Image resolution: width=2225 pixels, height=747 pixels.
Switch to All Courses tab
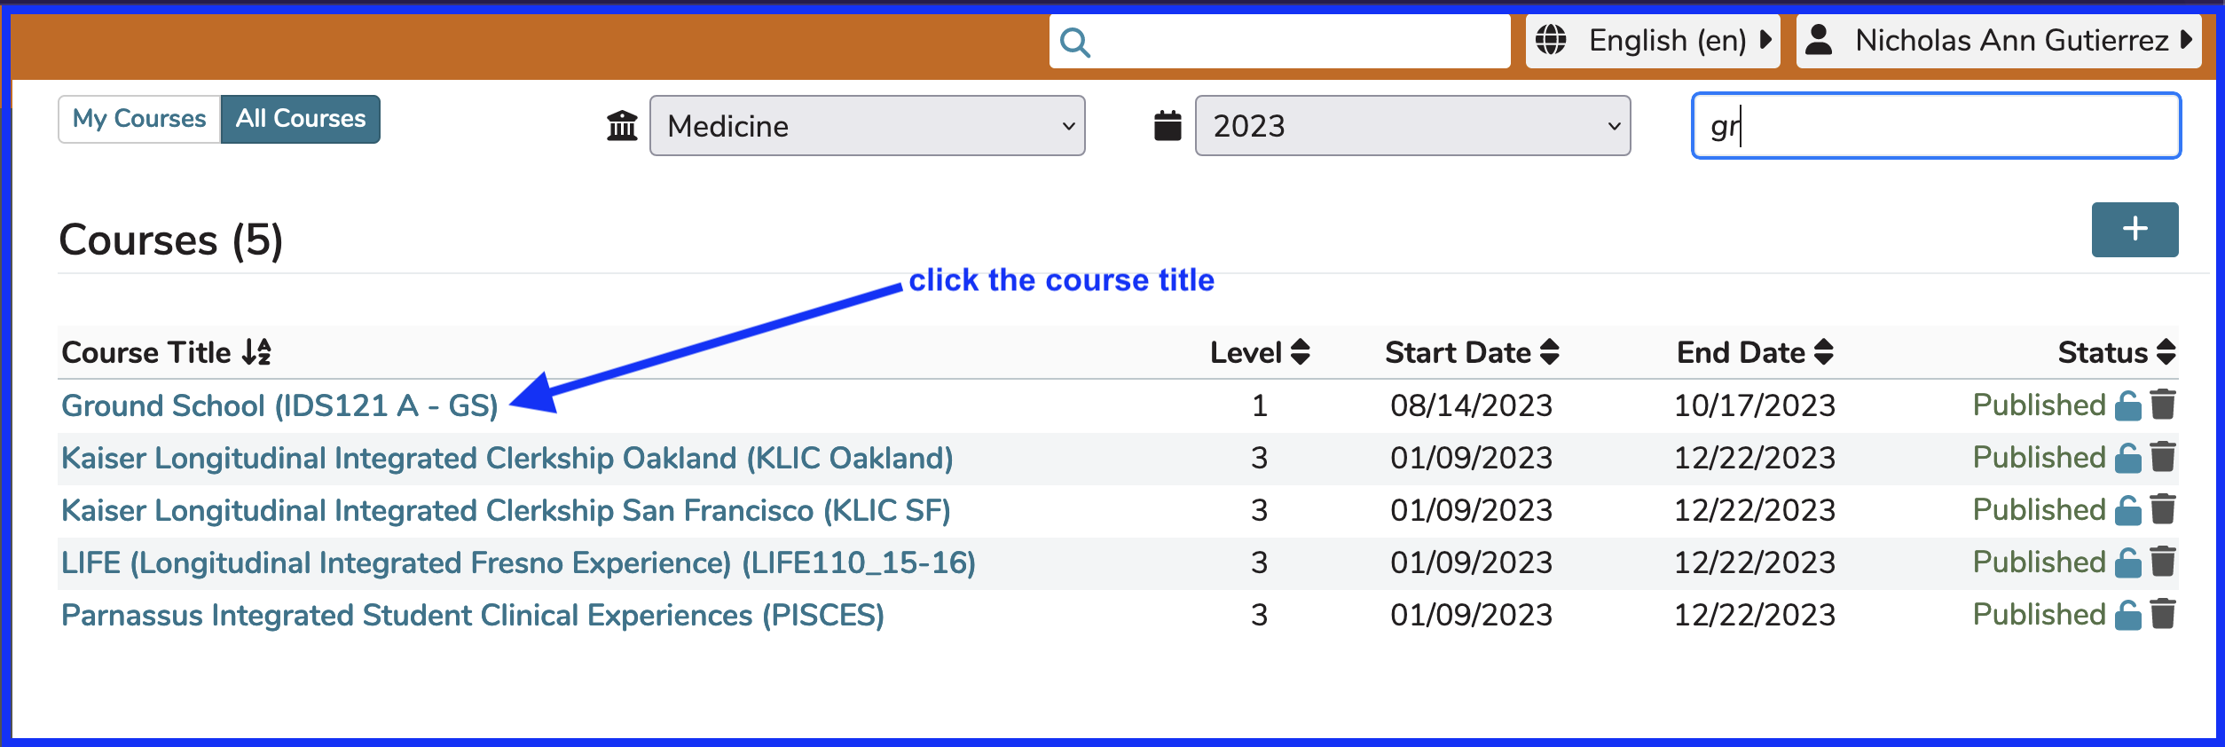[x=301, y=119]
